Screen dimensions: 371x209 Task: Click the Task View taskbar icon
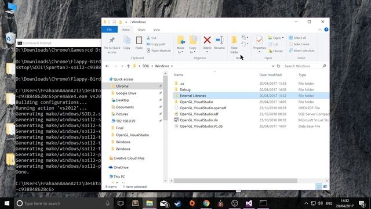pos(121,203)
